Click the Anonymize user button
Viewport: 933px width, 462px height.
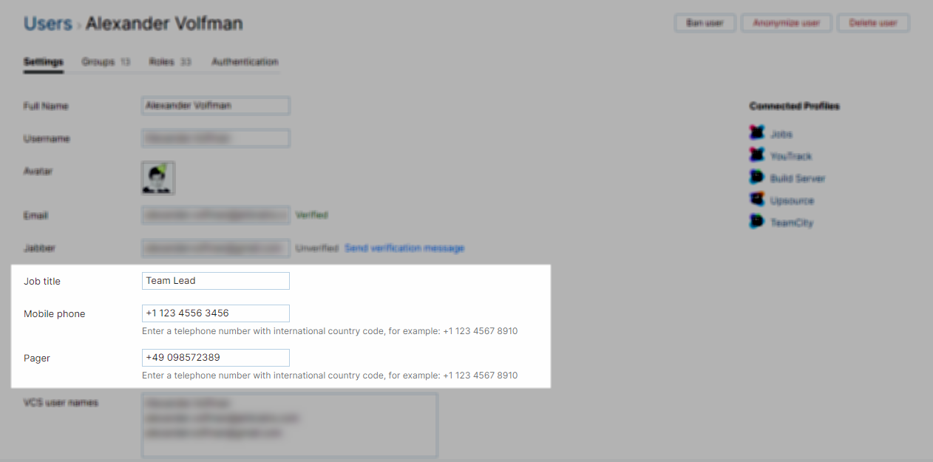(x=787, y=23)
